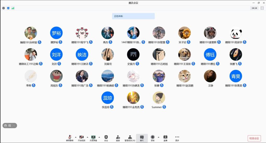Open 管理成员(30) member management
Viewport: 266px width, 143px height.
(130, 138)
